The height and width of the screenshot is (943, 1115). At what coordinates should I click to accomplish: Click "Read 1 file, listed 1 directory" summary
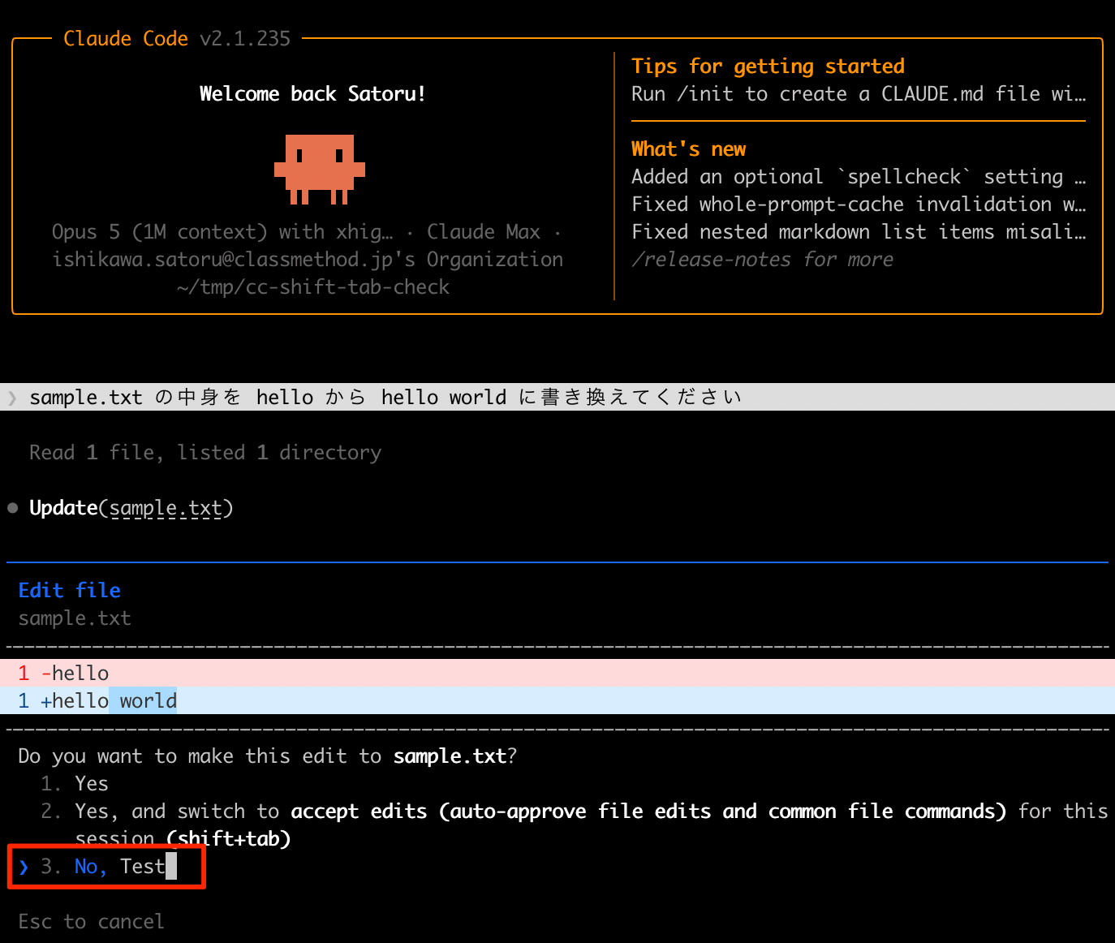(x=205, y=452)
